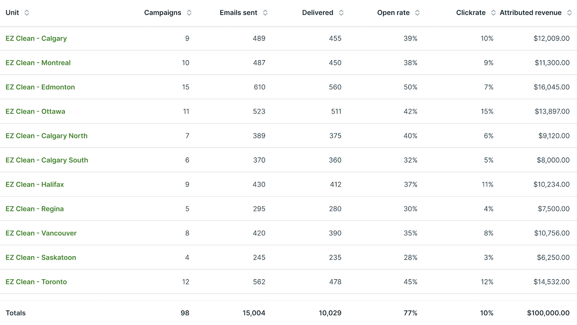The image size is (577, 325).
Task: Open the EZ Clean - Calgary unit
Action: point(36,38)
